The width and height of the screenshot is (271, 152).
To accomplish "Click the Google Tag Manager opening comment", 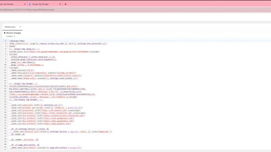I will pyautogui.click(x=23, y=84).
